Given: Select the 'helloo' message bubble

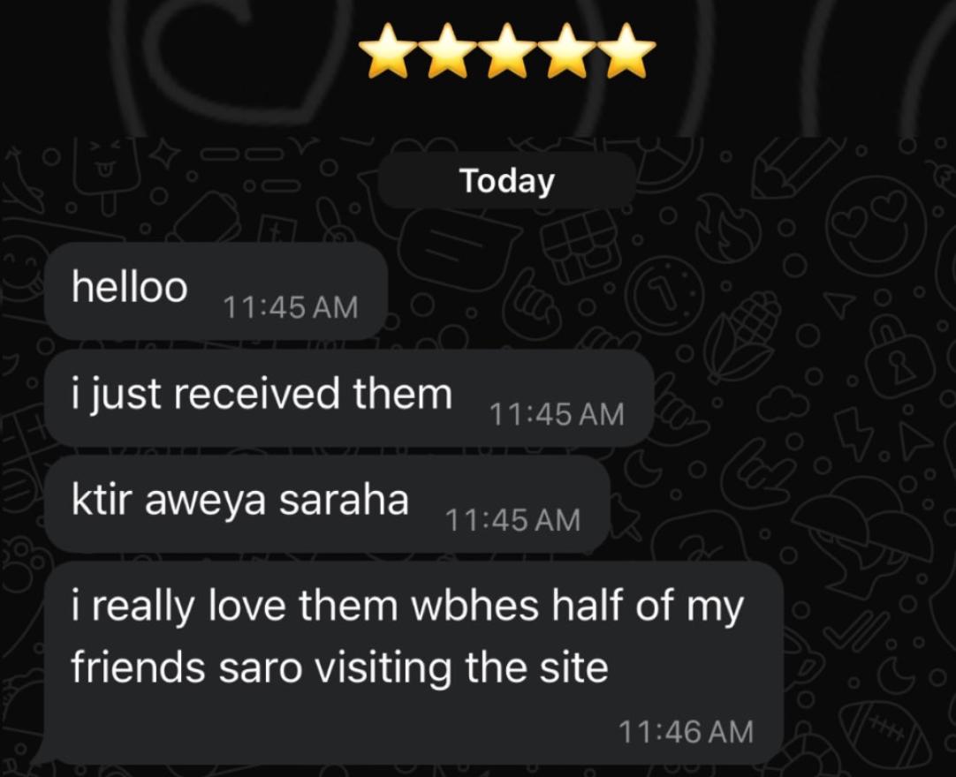Looking at the screenshot, I should 216,290.
